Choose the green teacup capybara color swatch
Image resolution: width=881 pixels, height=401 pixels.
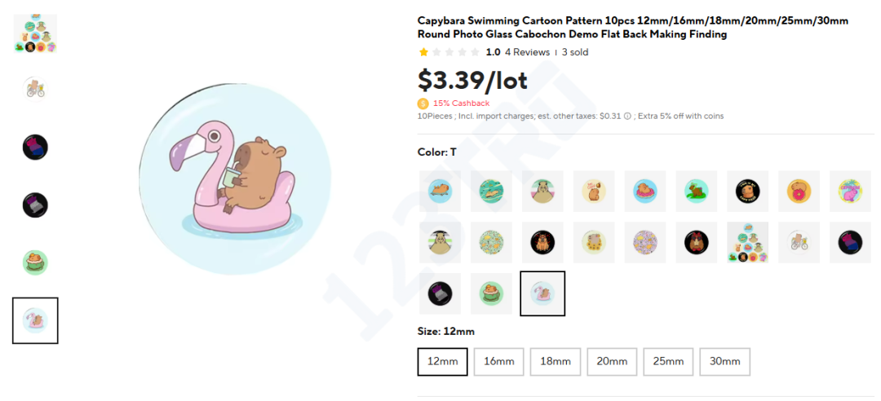coord(491,293)
